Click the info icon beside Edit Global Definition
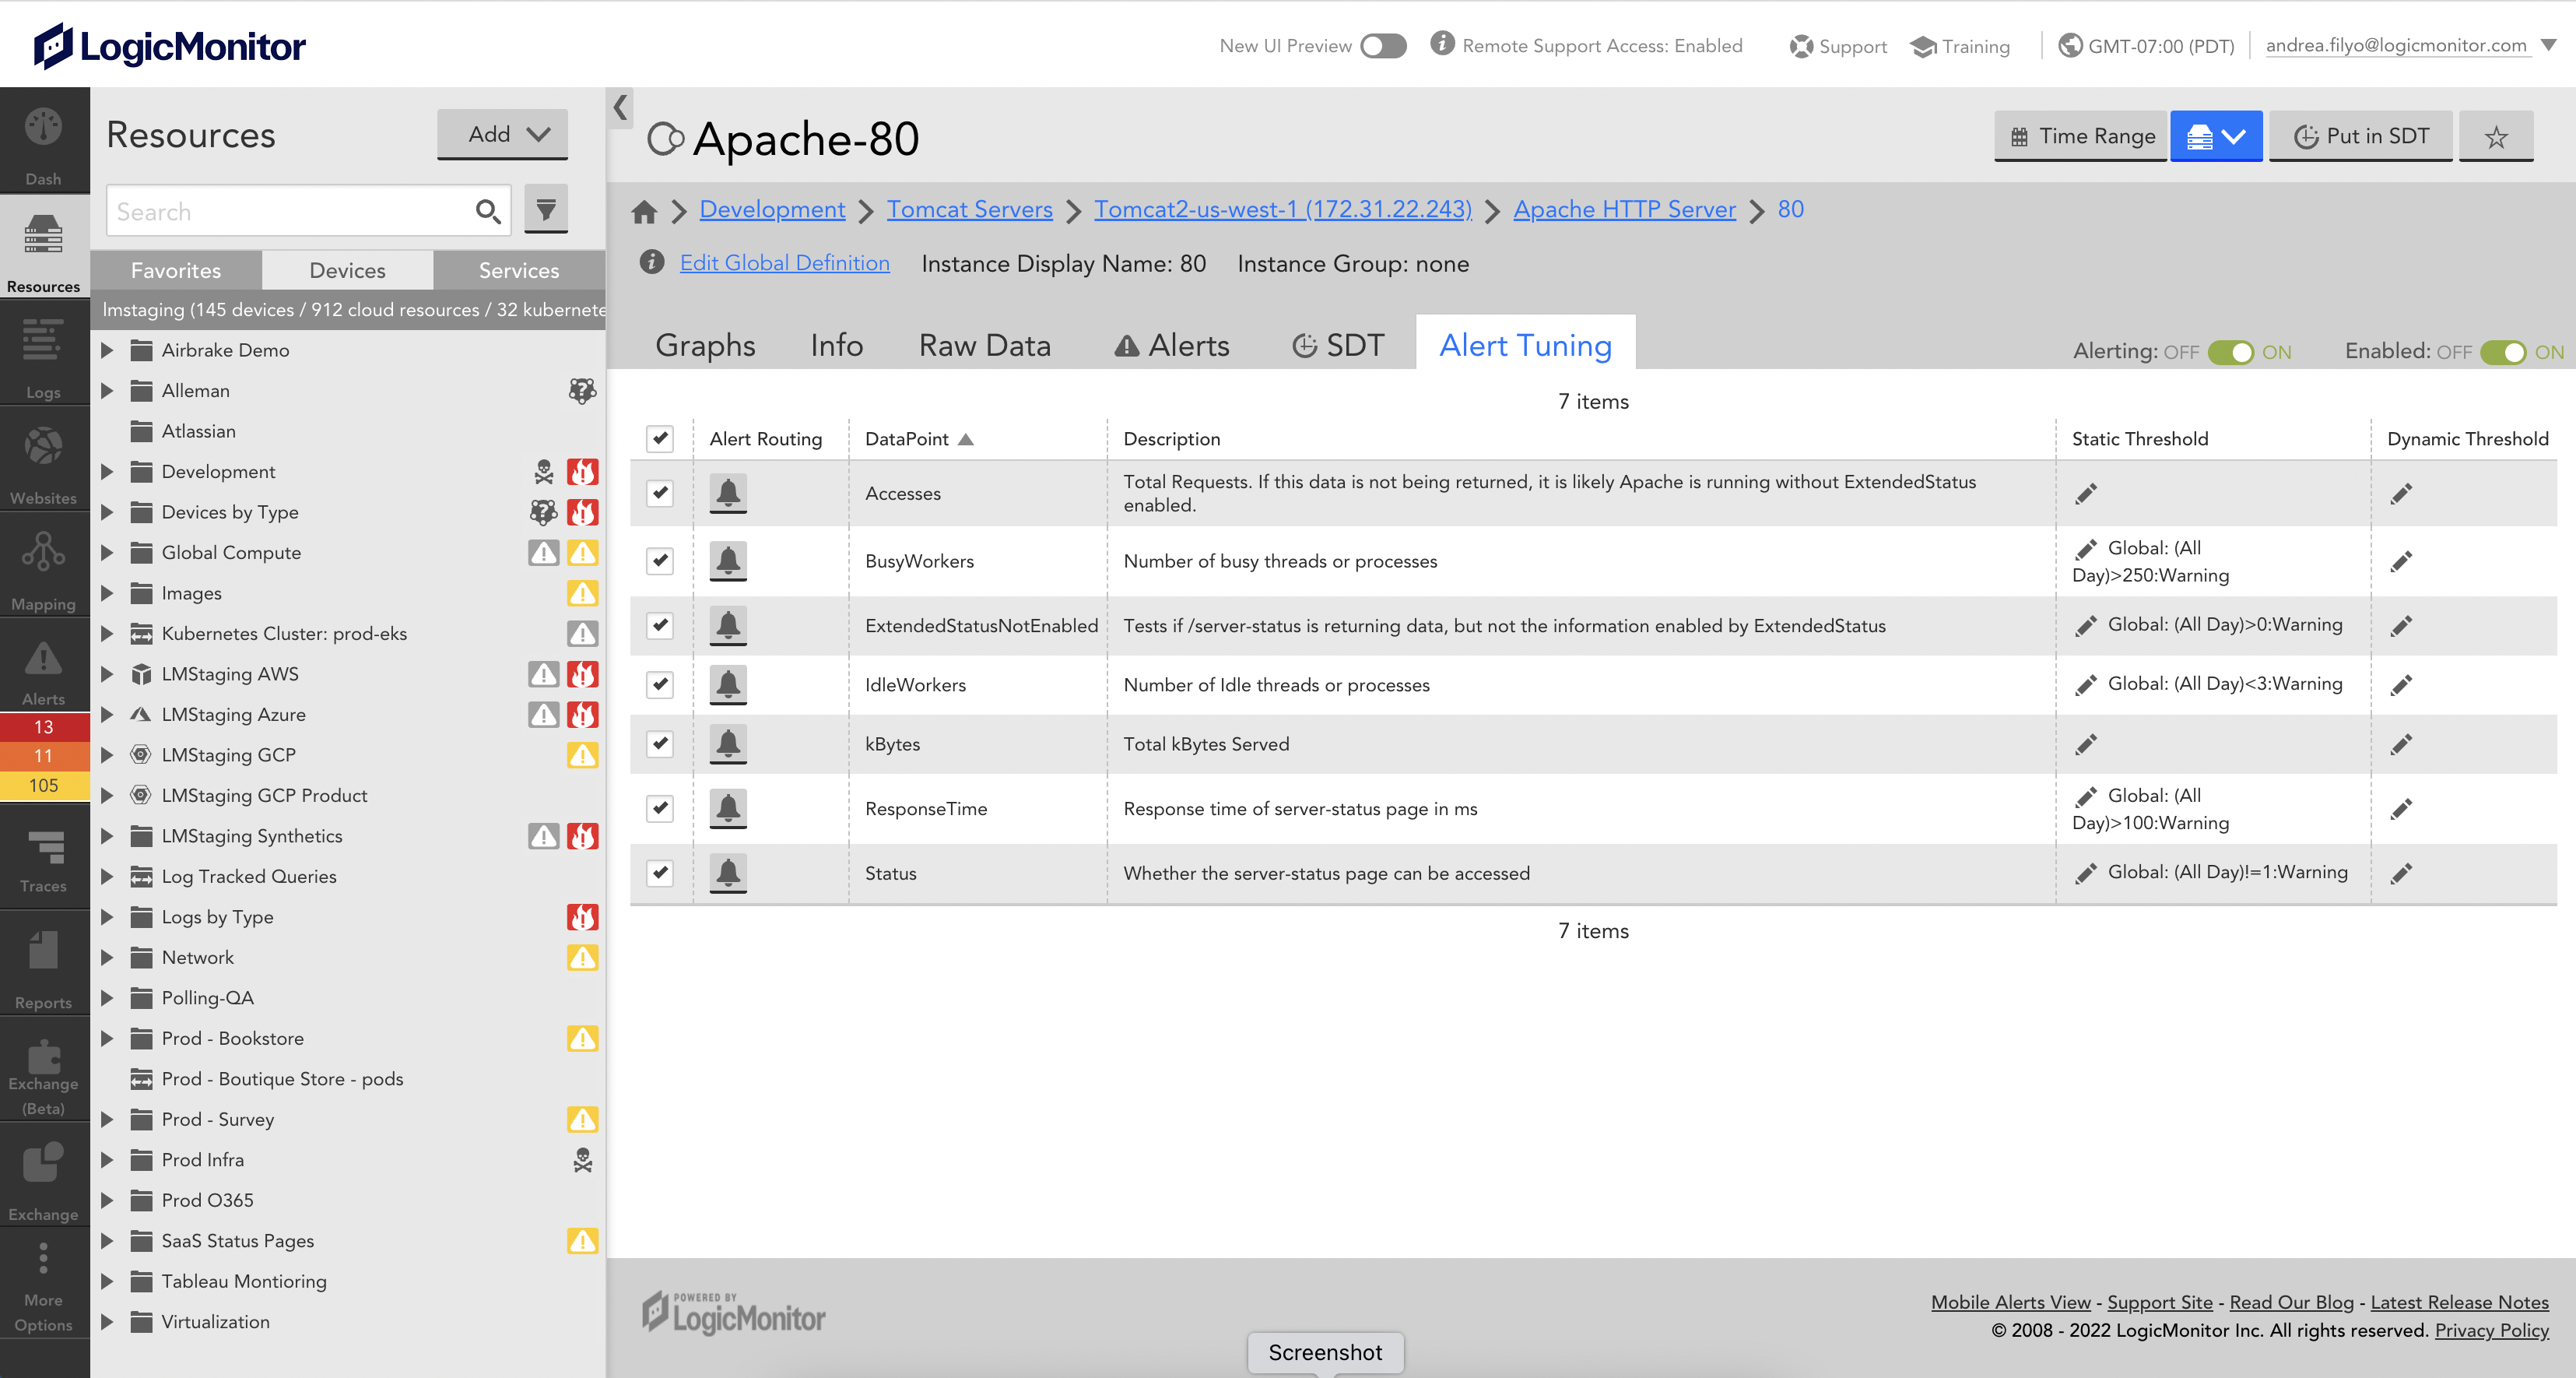 (x=652, y=262)
